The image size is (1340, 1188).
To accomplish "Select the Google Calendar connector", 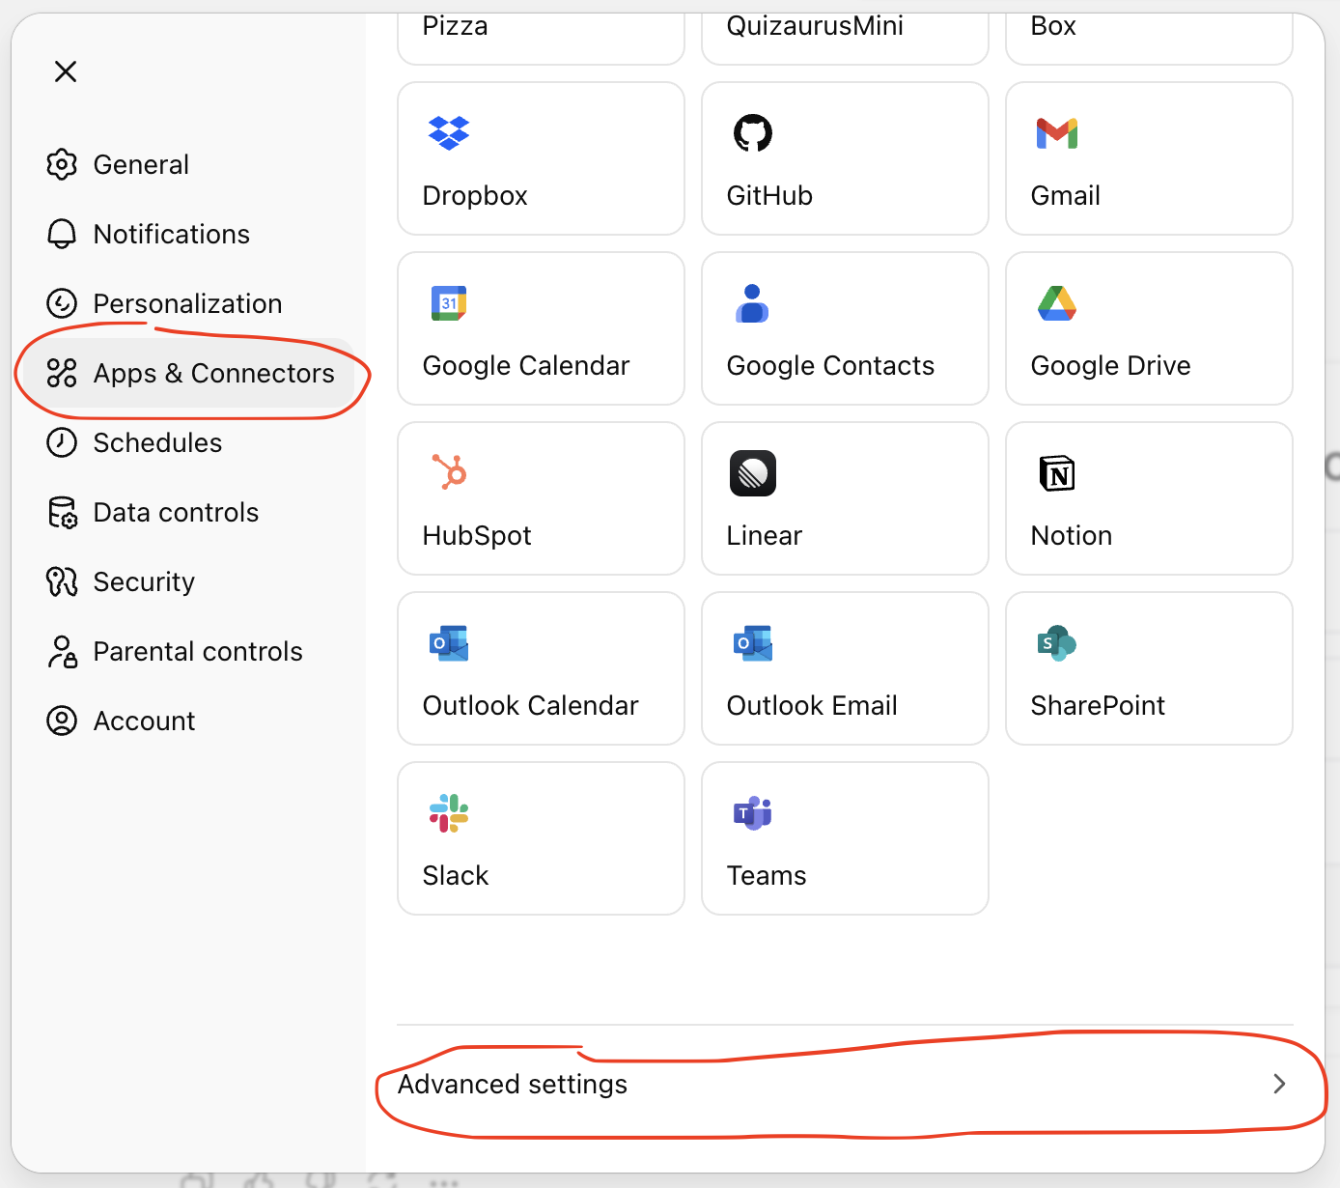I will point(540,328).
